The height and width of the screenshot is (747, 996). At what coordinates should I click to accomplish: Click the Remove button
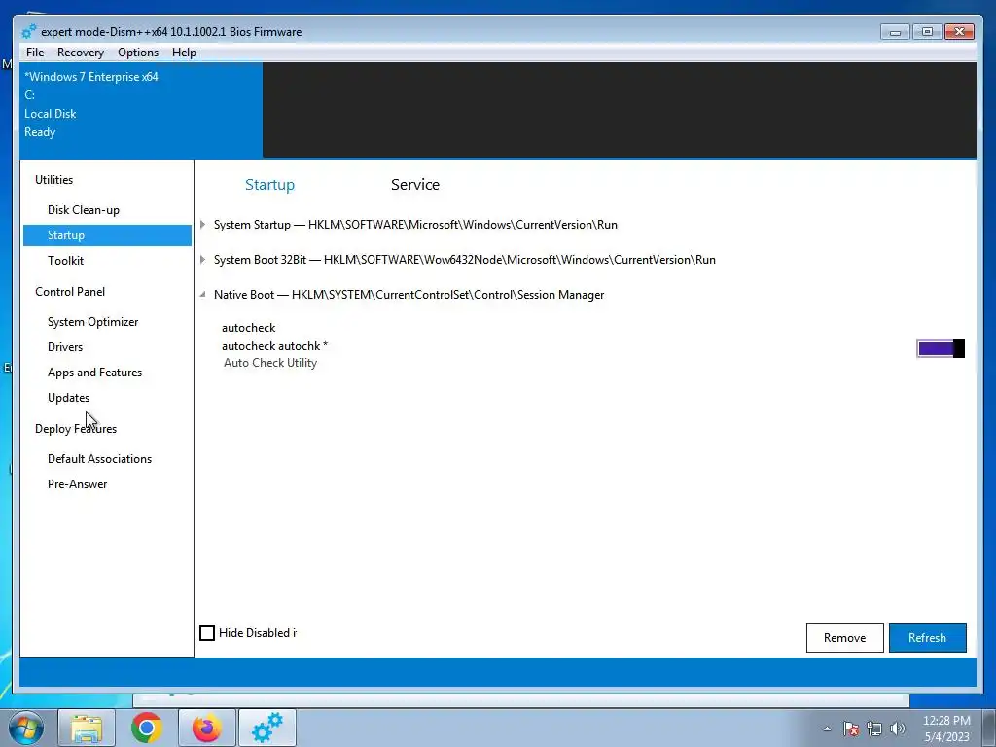845,638
